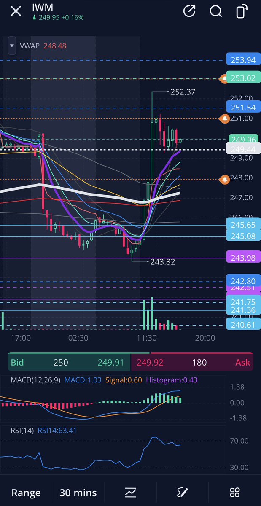Open the drawing tools icon
Viewport: 261px width, 506px height.
coord(183,492)
